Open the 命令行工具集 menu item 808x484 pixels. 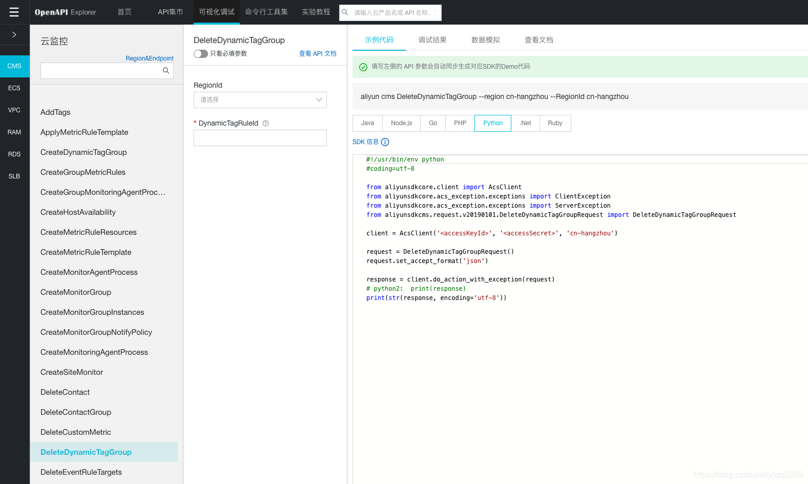click(266, 12)
